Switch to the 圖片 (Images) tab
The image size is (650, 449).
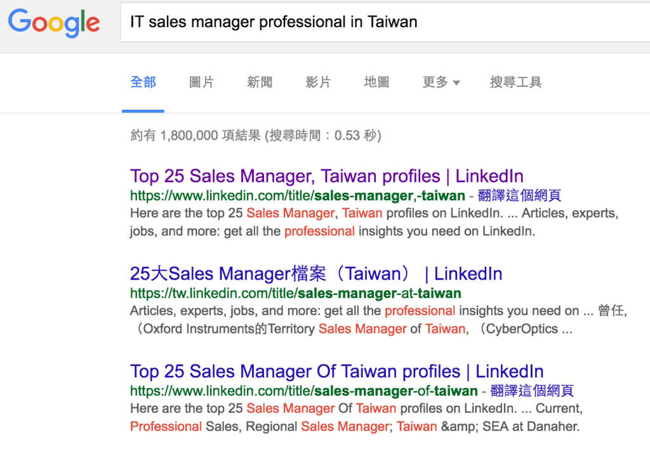click(201, 82)
